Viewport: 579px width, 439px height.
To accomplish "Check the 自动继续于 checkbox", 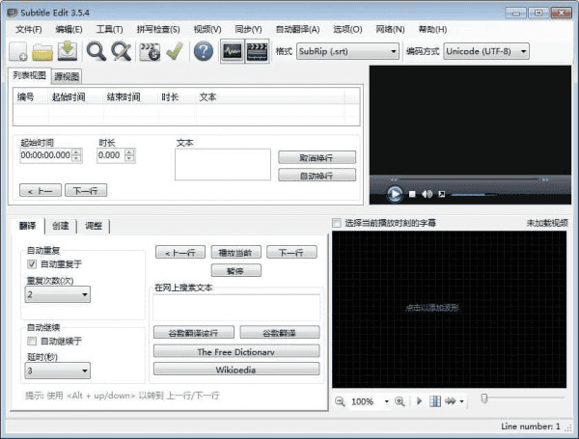I will 32,340.
